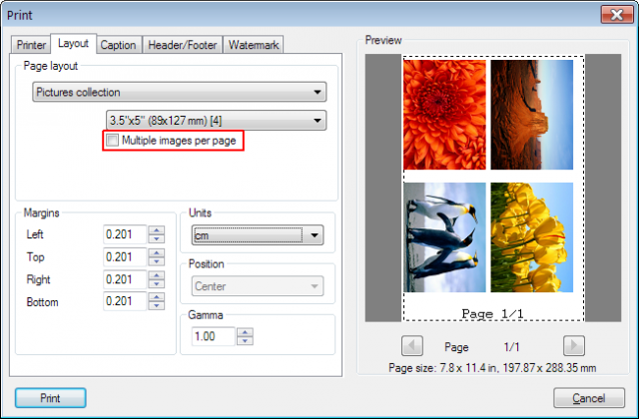Open the Units cm dropdown
The height and width of the screenshot is (419, 639).
point(258,235)
